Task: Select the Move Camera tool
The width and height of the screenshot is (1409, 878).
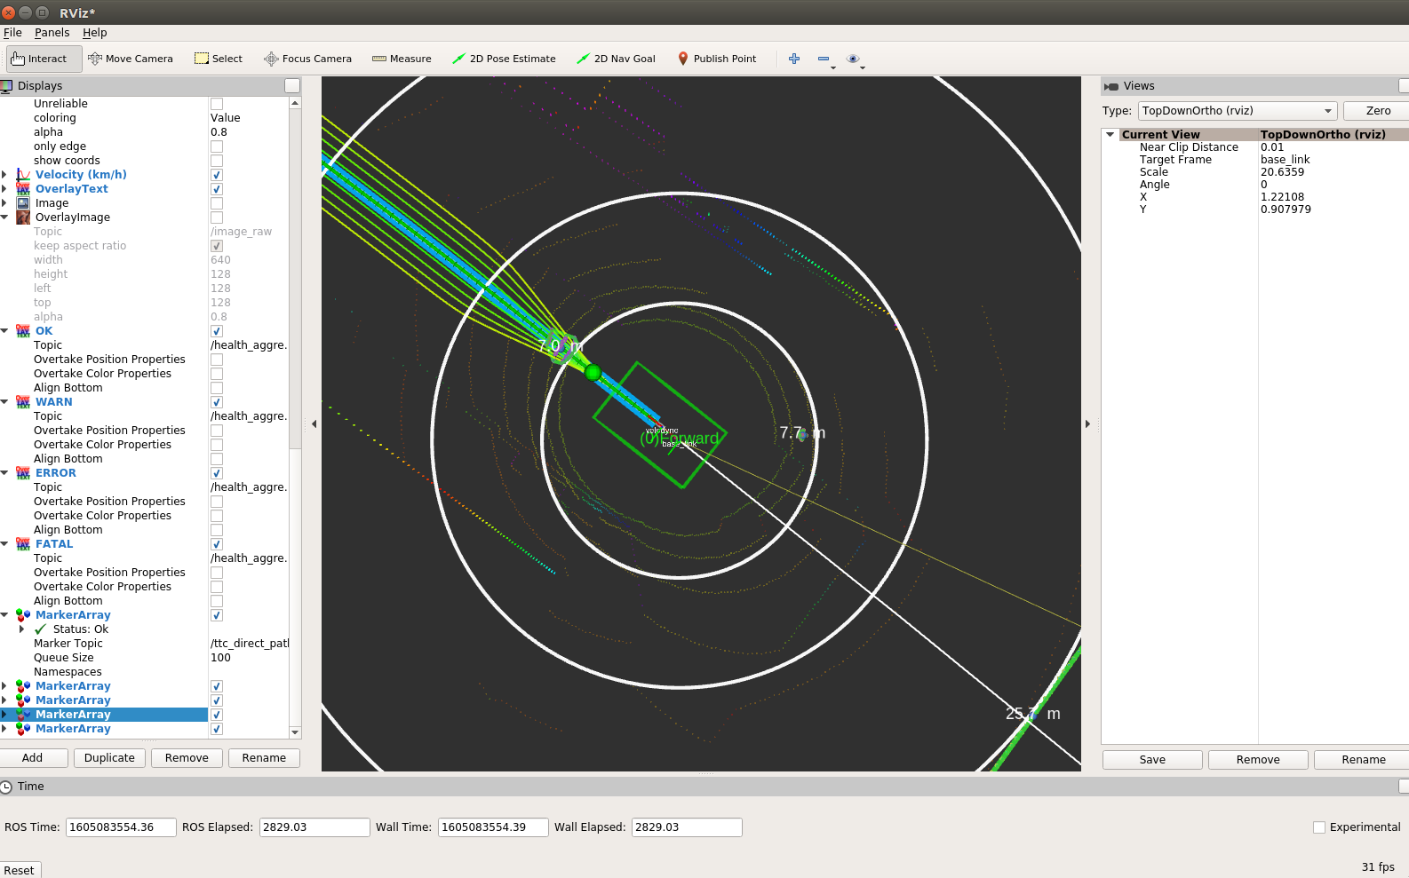Action: point(131,59)
